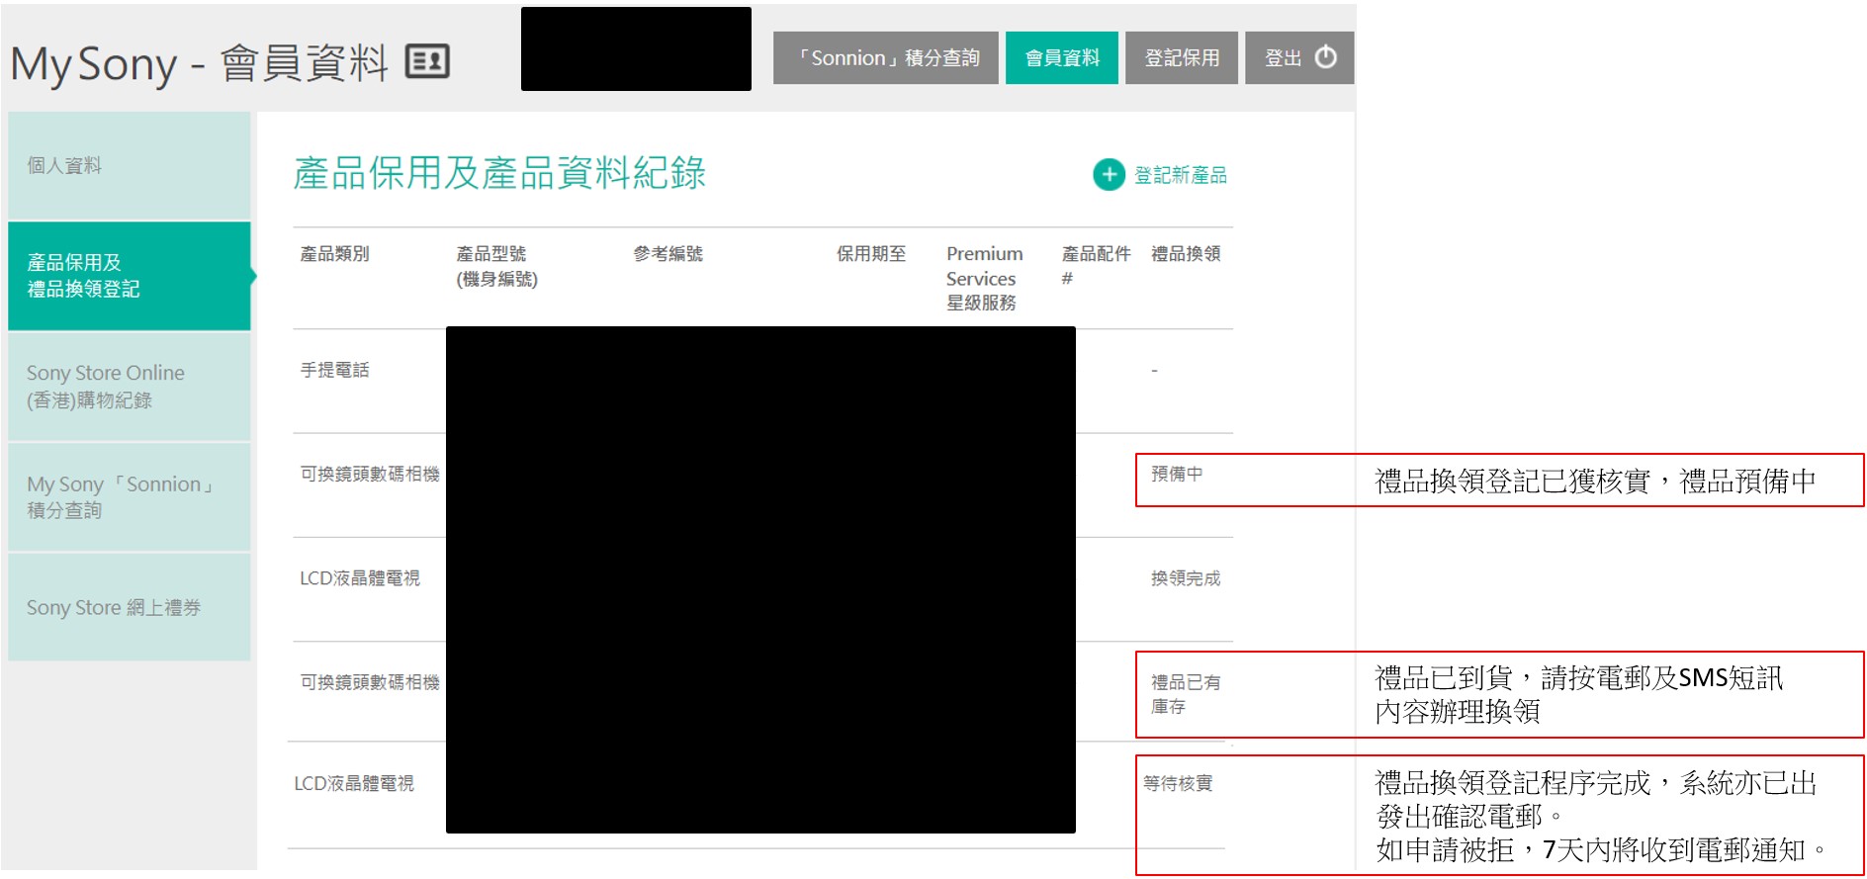Click the 預備中 gift status
Image resolution: width=1867 pixels, height=879 pixels.
[1177, 475]
